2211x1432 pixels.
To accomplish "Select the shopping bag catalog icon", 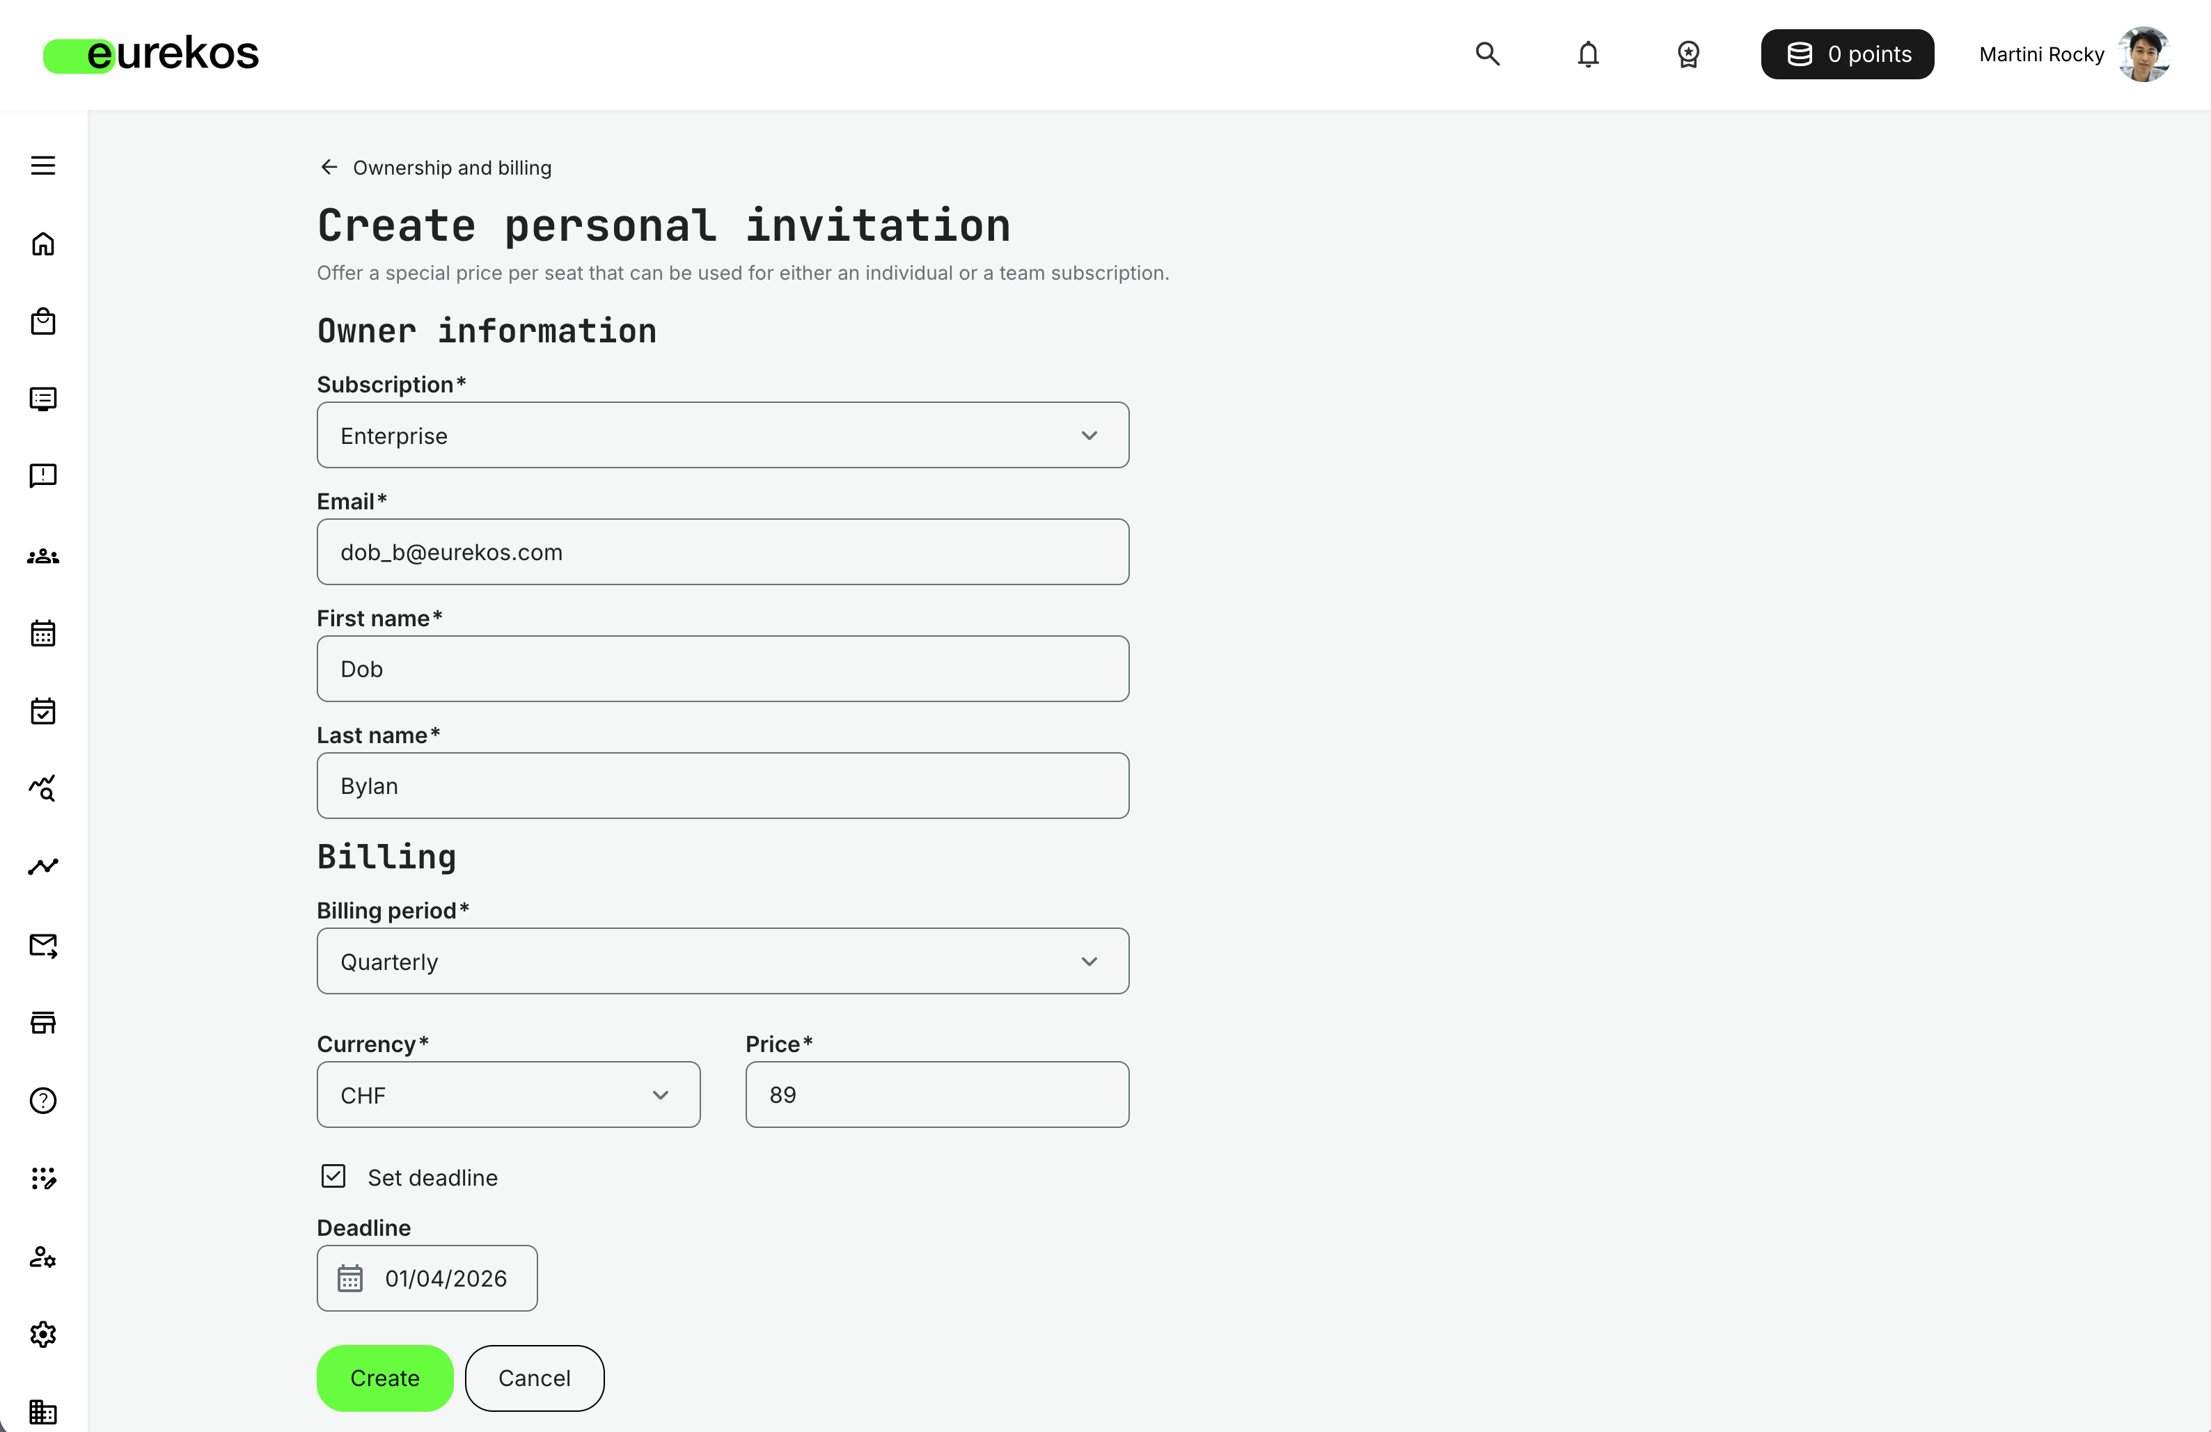I will [x=42, y=321].
